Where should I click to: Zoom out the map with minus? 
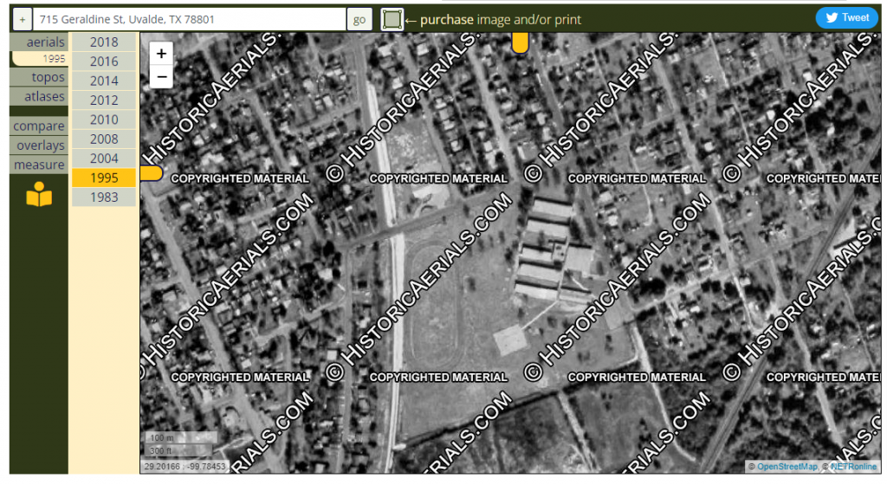pyautogui.click(x=161, y=77)
